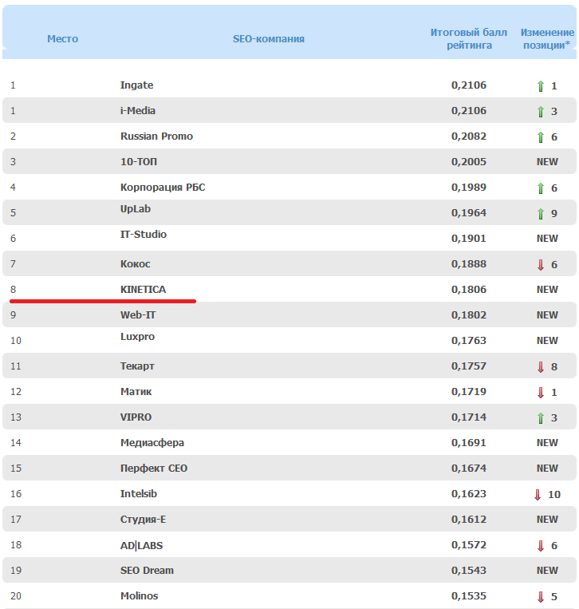Click the green up arrow in Ingate row

coord(541,86)
